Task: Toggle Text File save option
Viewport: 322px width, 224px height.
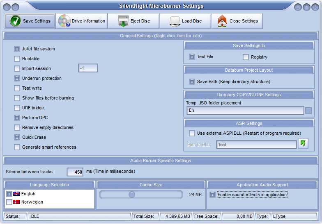Action: (x=192, y=57)
